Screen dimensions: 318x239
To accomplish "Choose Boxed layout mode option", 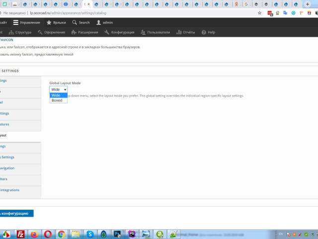I will [57, 100].
